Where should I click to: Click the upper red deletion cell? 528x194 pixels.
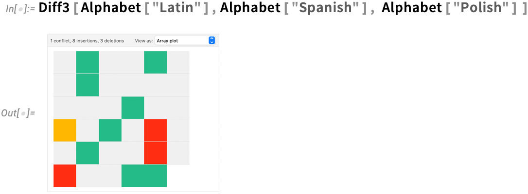[156, 130]
